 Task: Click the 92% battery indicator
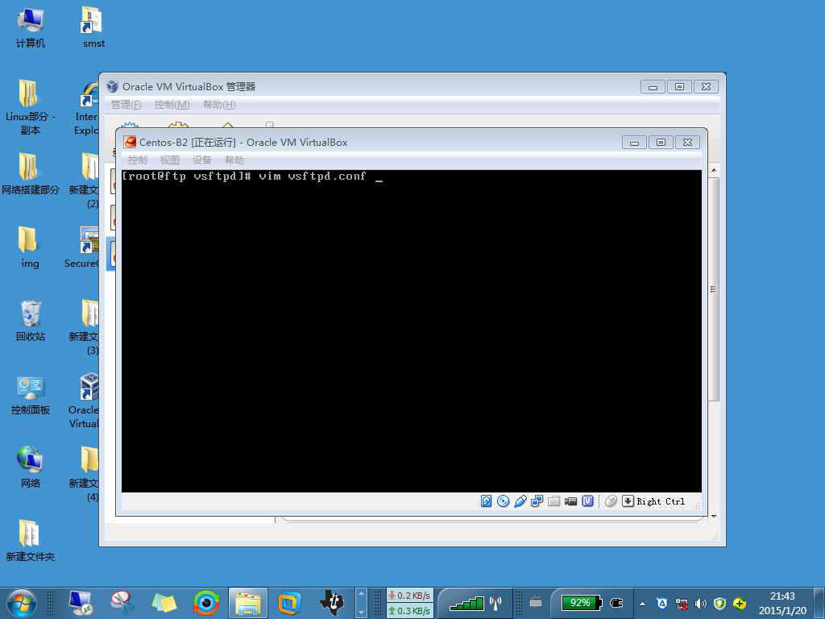pyautogui.click(x=581, y=603)
